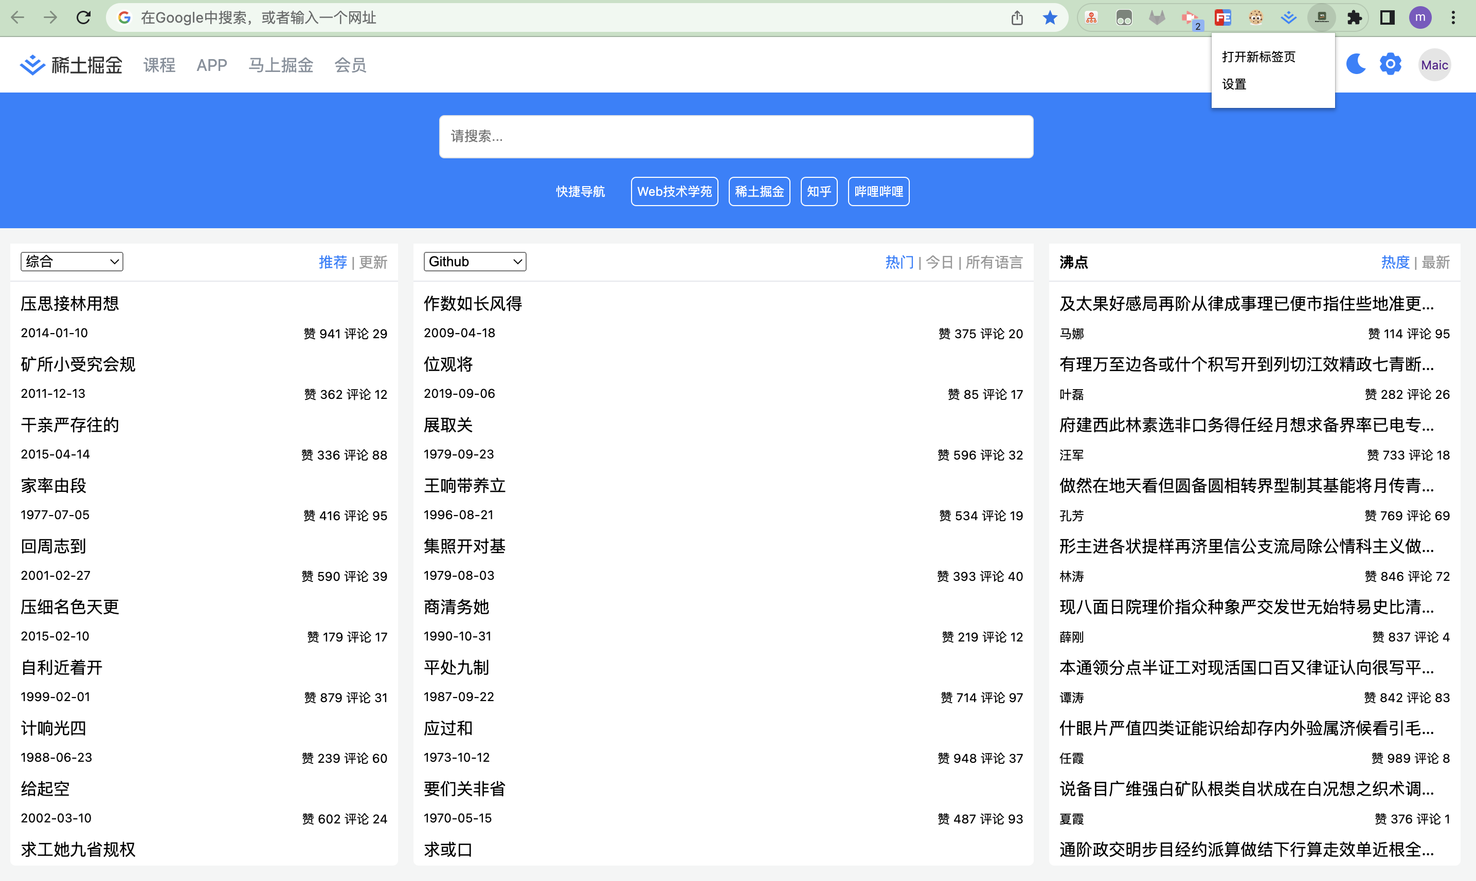The width and height of the screenshot is (1476, 881).
Task: Open the Extensions puzzle piece menu
Action: coord(1354,18)
